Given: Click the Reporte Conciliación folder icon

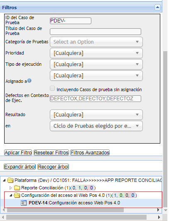Looking at the screenshot, I should click(17, 188).
